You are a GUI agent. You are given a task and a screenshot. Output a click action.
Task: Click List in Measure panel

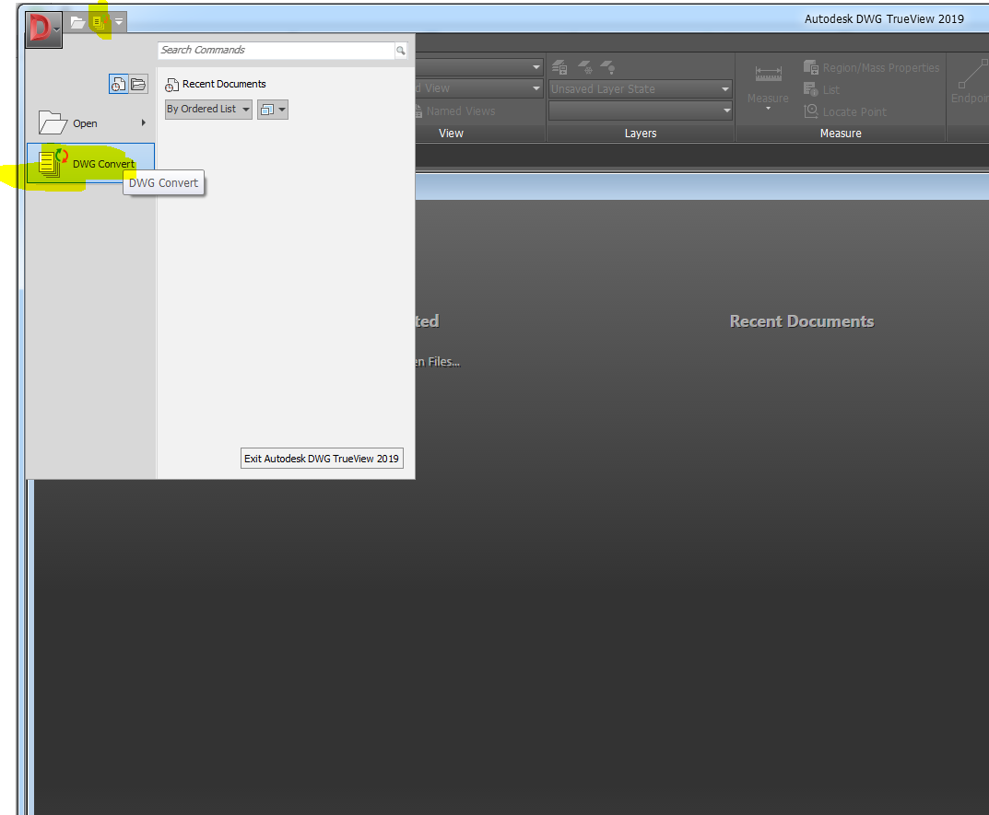pos(822,89)
